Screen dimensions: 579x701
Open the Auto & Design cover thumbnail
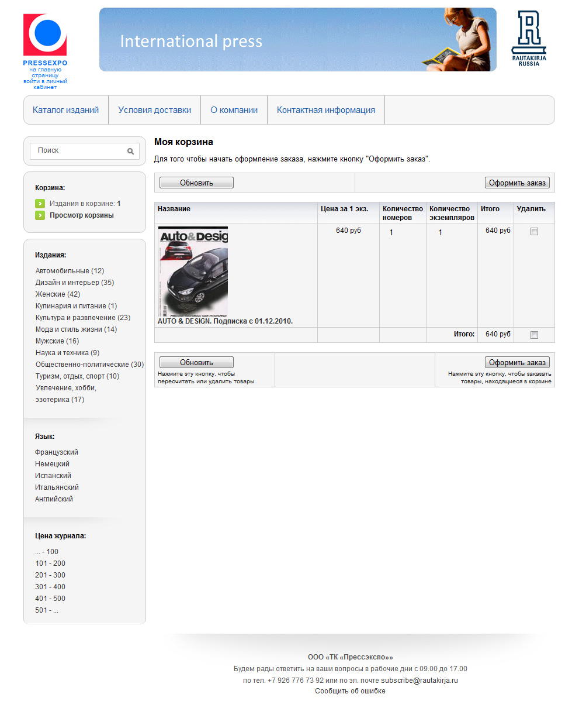click(x=193, y=272)
